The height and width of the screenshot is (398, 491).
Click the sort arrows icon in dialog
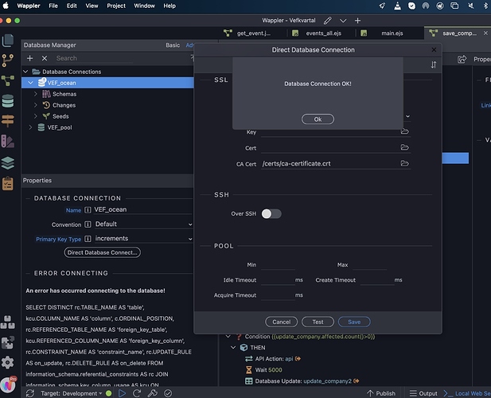click(434, 64)
